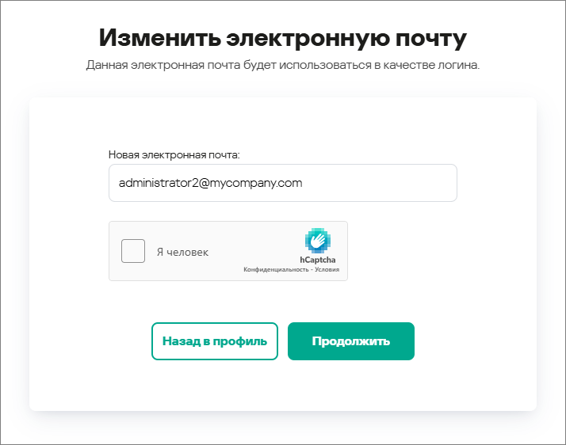Image resolution: width=566 pixels, height=445 pixels.
Task: Click the hCaptcha brand name text
Action: [317, 259]
